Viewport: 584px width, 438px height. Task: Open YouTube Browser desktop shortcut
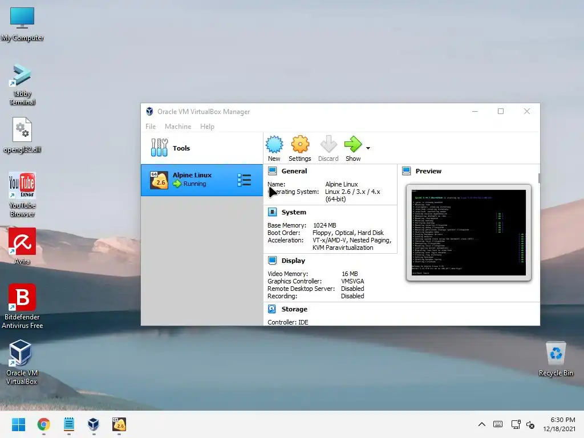tap(22, 194)
